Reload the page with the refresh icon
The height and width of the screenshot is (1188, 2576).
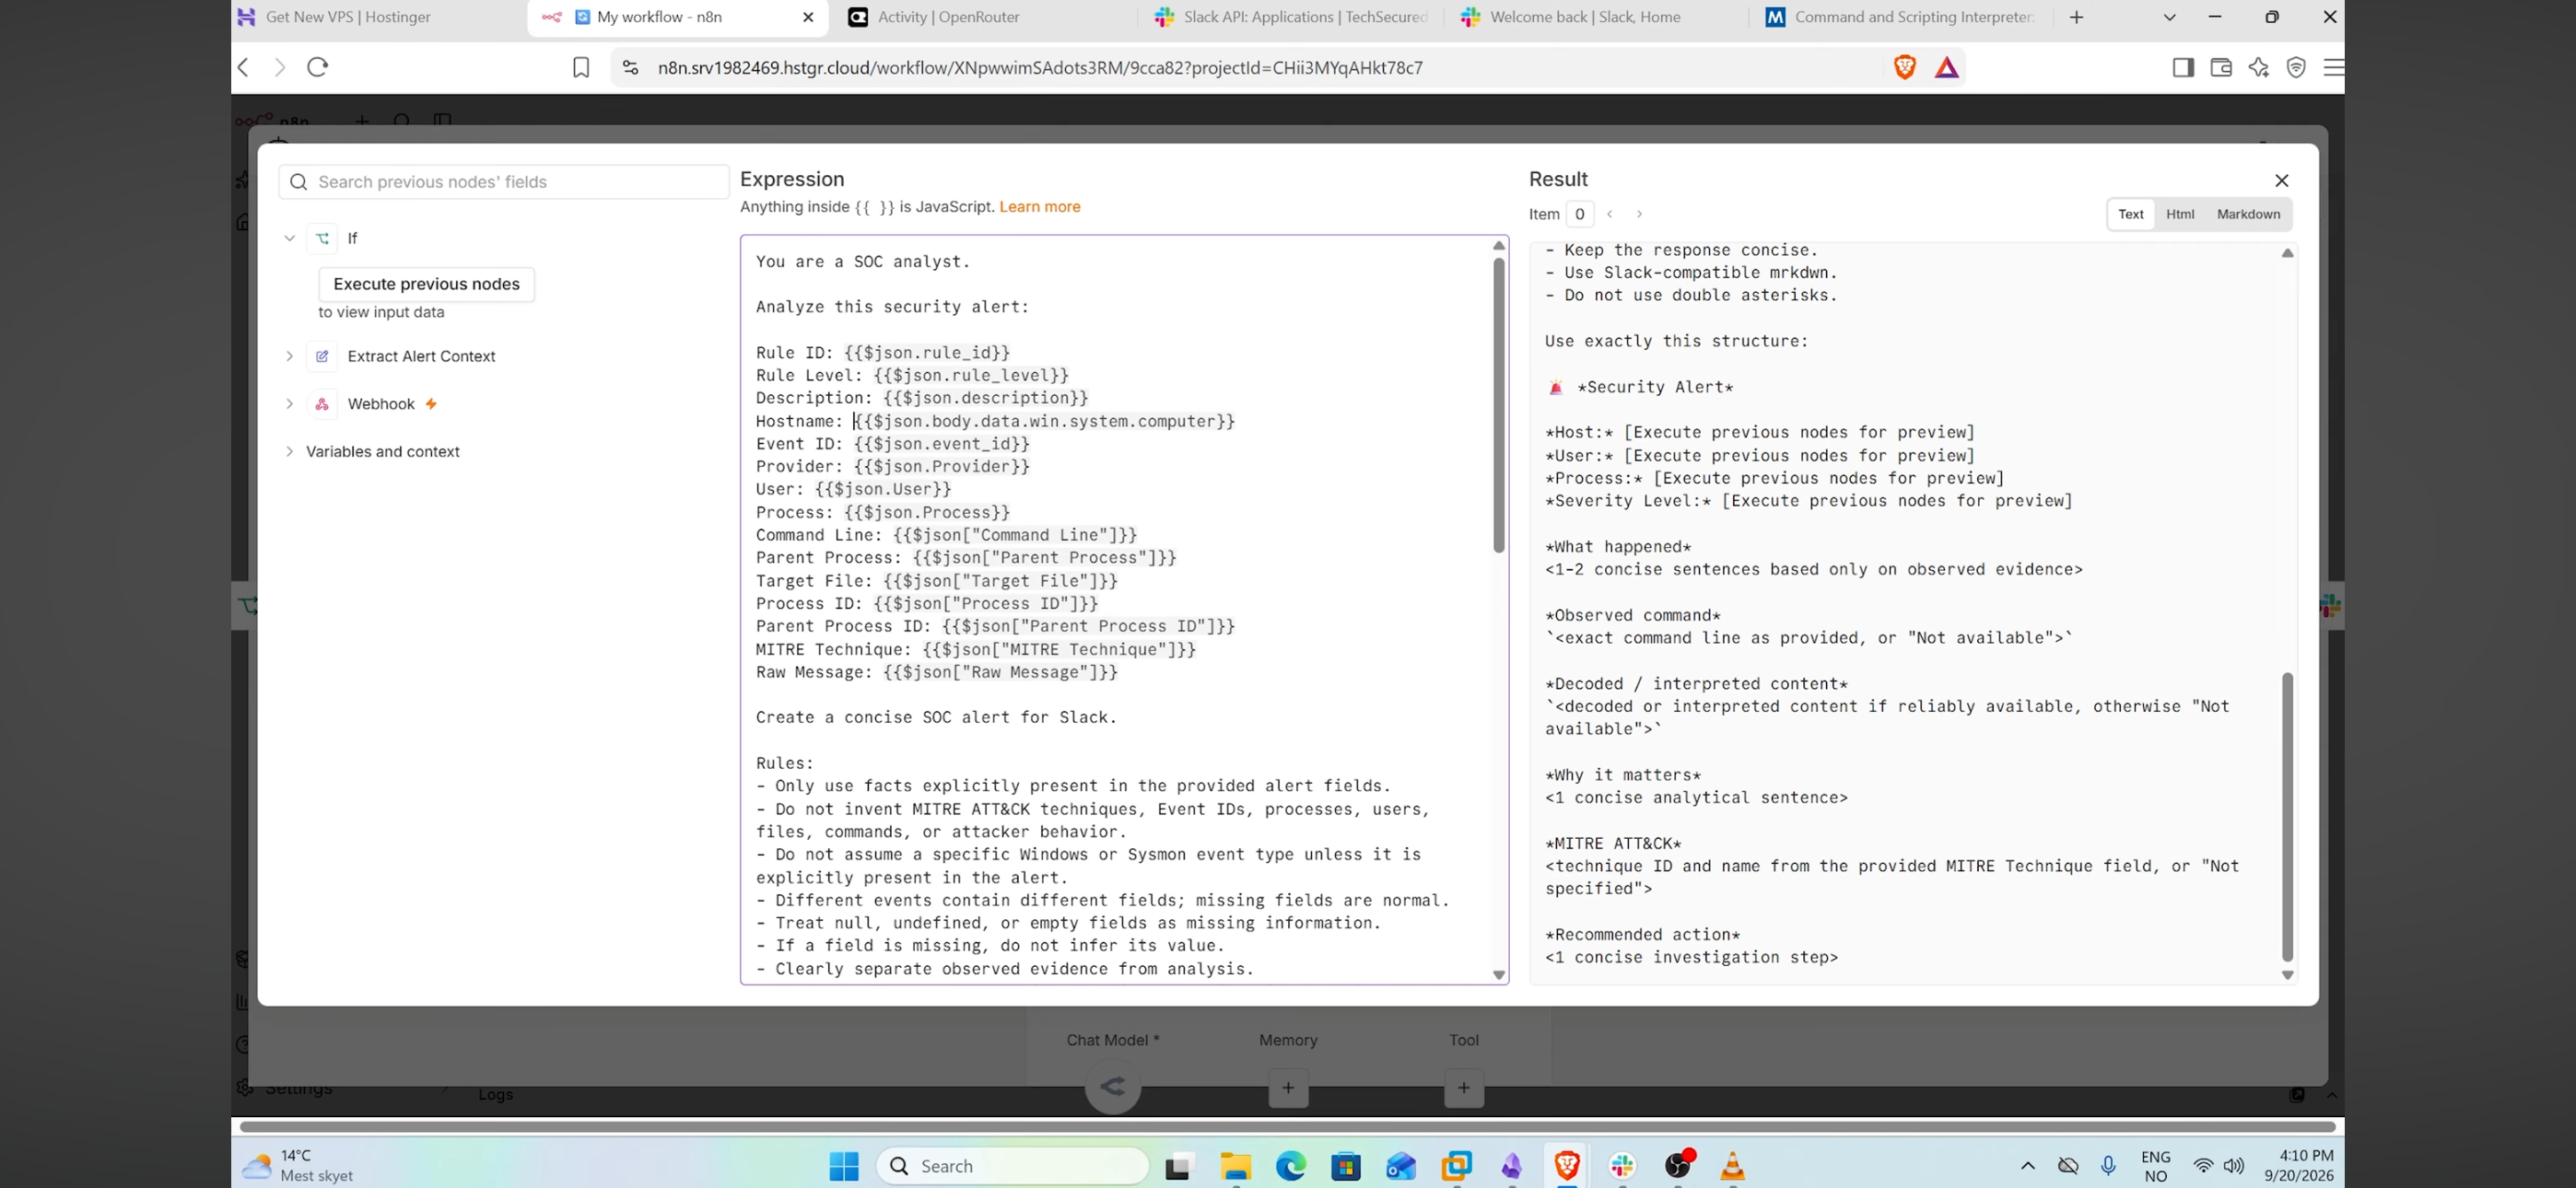[x=318, y=67]
